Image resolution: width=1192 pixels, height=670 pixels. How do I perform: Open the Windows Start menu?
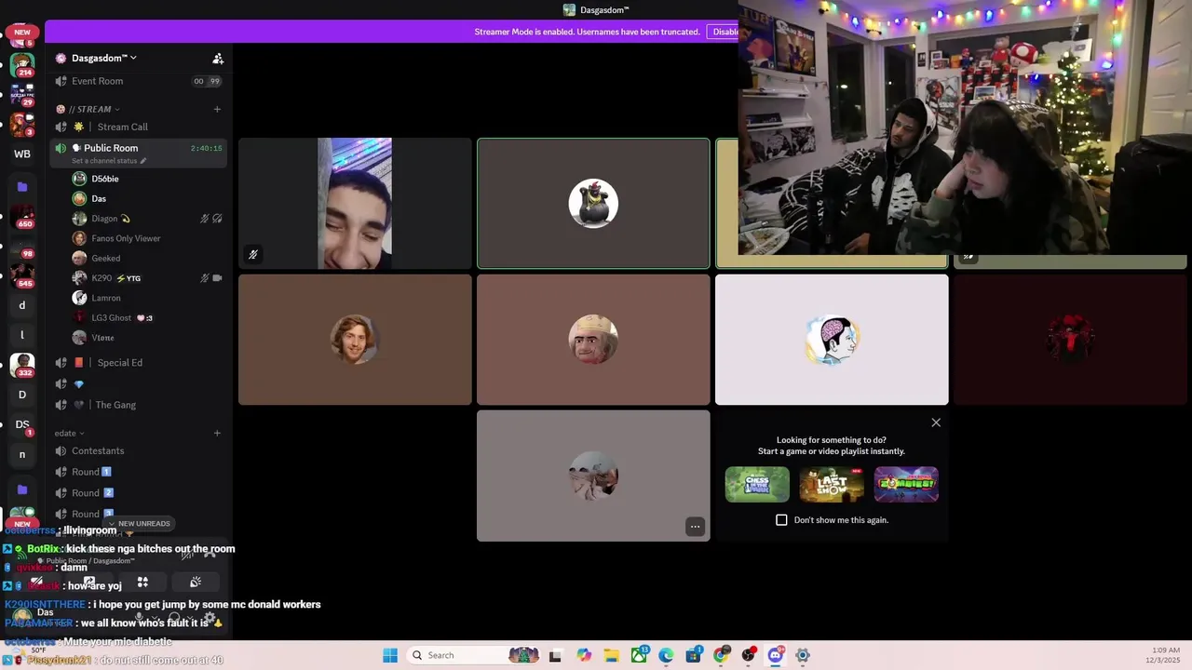pyautogui.click(x=390, y=655)
